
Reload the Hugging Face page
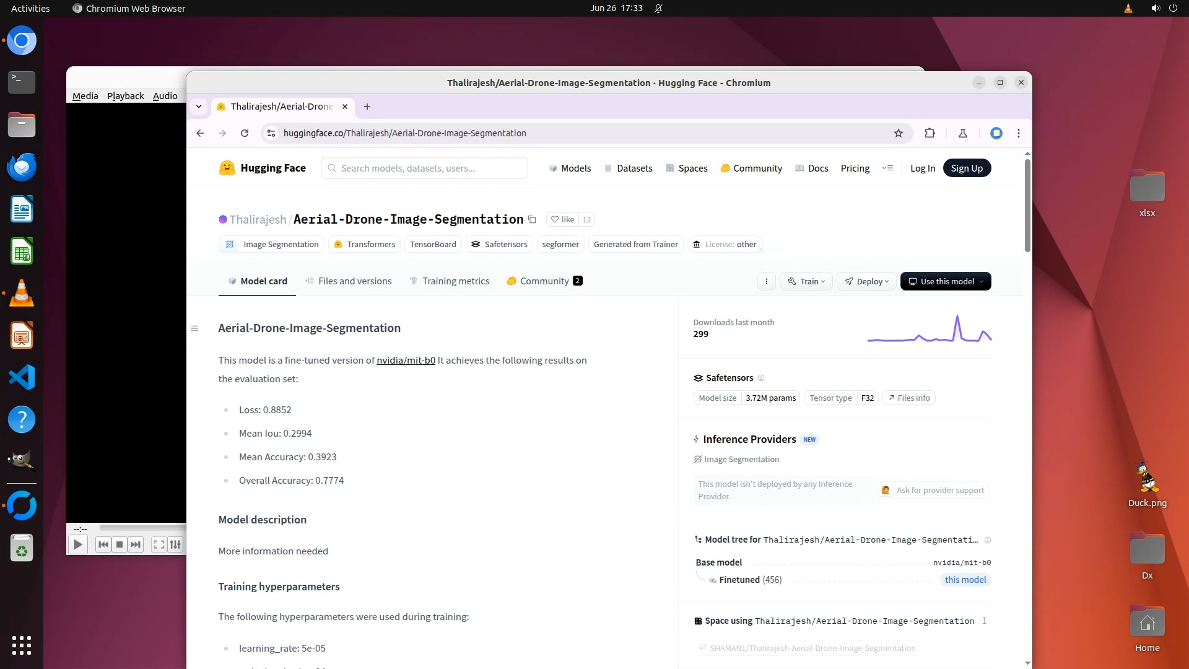(245, 133)
